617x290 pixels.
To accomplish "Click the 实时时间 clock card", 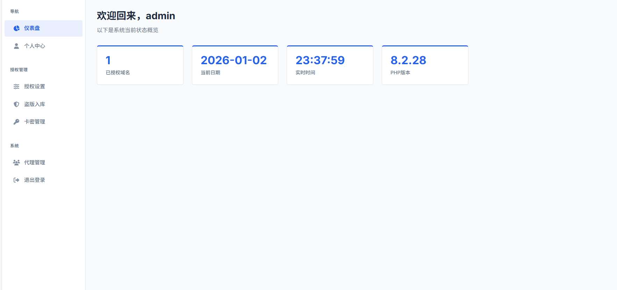I will click(330, 65).
